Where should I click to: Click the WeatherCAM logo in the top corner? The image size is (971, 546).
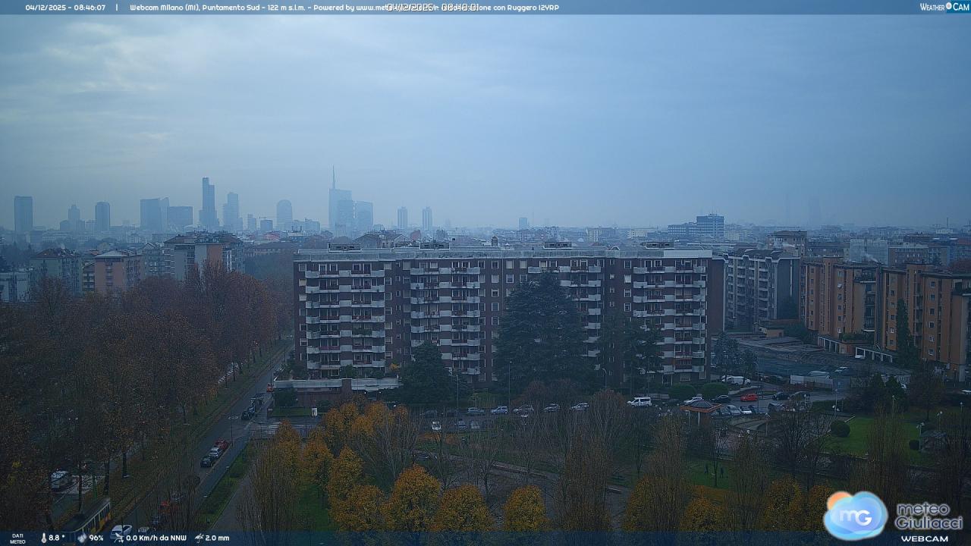[x=944, y=7]
